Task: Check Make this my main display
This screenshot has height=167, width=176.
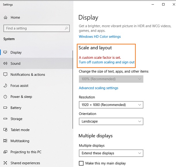Action: coord(81,163)
